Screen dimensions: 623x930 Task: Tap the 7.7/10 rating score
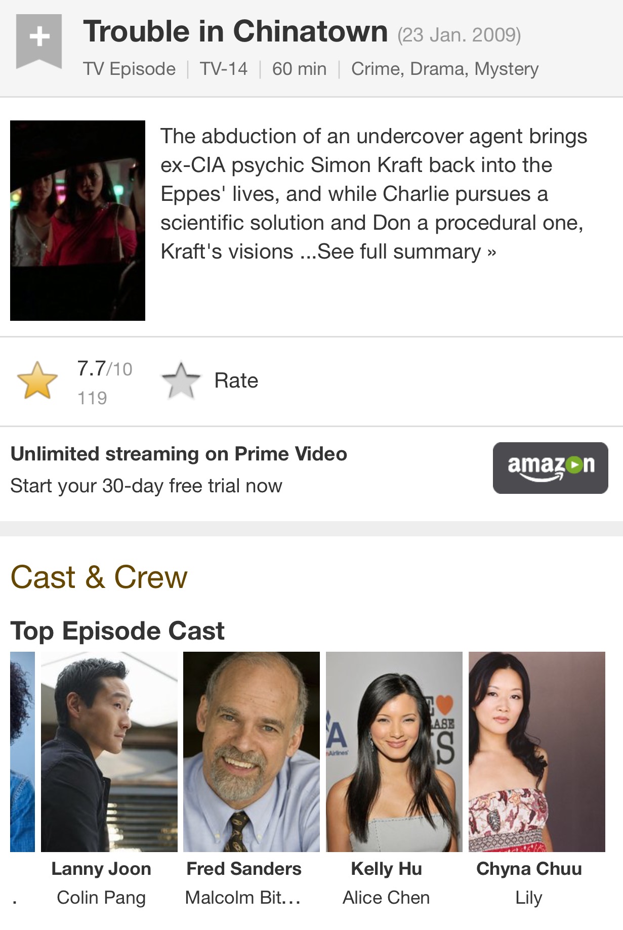104,369
